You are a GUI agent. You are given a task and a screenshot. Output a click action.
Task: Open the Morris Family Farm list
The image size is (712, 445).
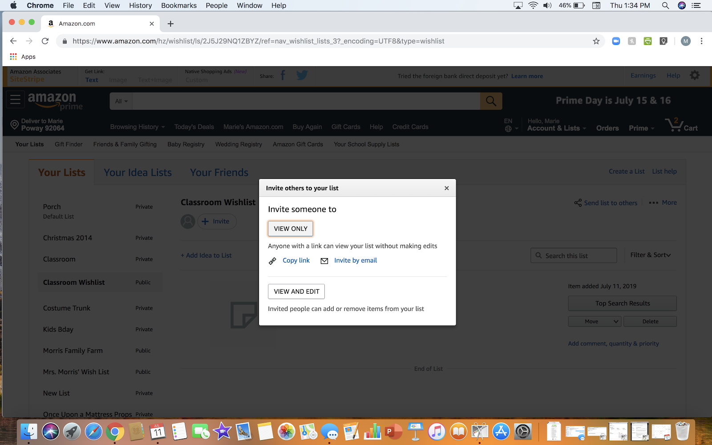pyautogui.click(x=73, y=351)
